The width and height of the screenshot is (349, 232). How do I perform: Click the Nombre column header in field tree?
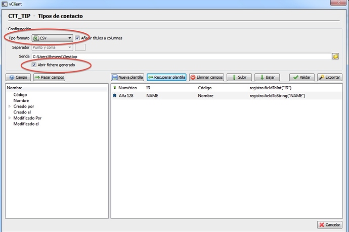pyautogui.click(x=57, y=88)
